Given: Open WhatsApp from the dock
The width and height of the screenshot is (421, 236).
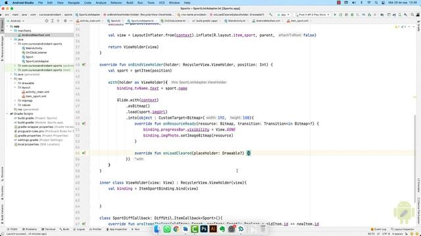Looking at the screenshot, I should (166, 229).
